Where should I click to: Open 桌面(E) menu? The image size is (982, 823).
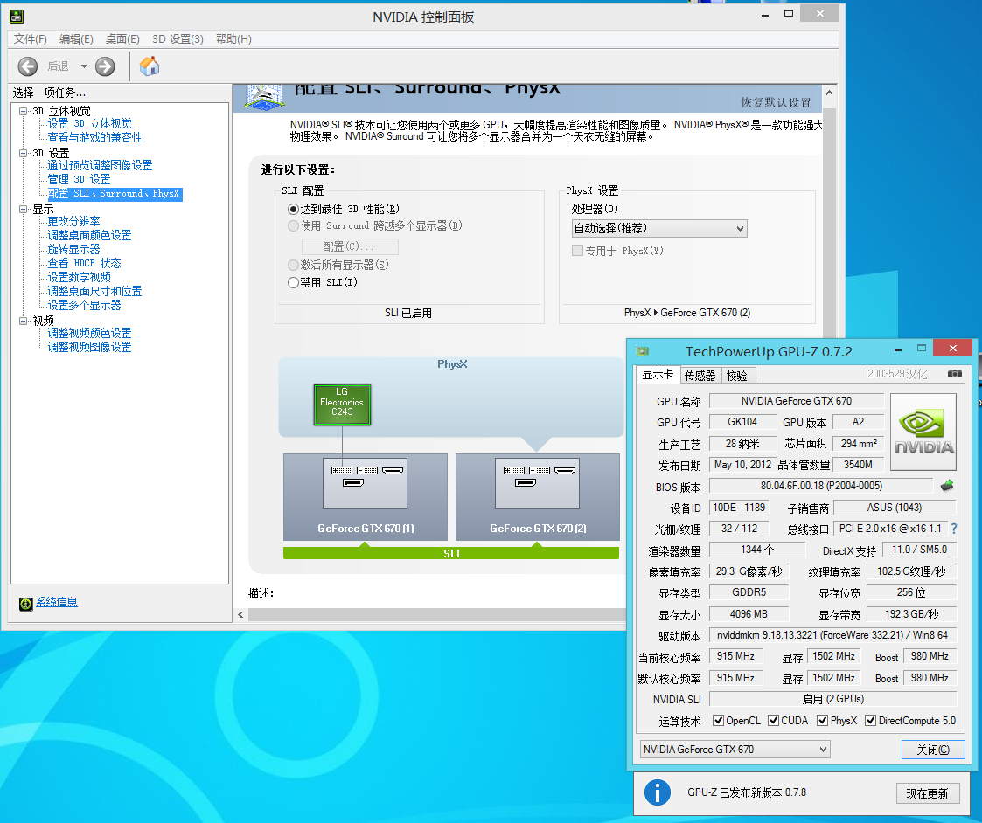(x=122, y=38)
